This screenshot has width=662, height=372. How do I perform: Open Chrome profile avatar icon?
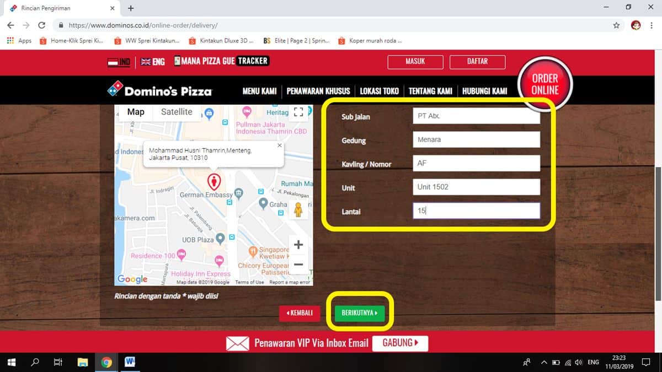click(636, 25)
